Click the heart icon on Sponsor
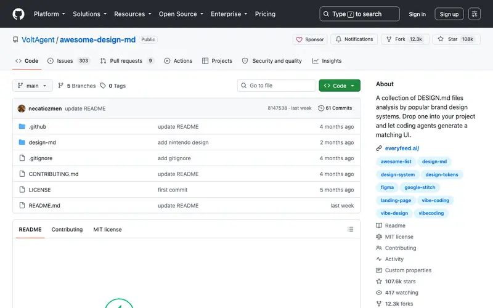The height and width of the screenshot is (308, 493). (299, 39)
